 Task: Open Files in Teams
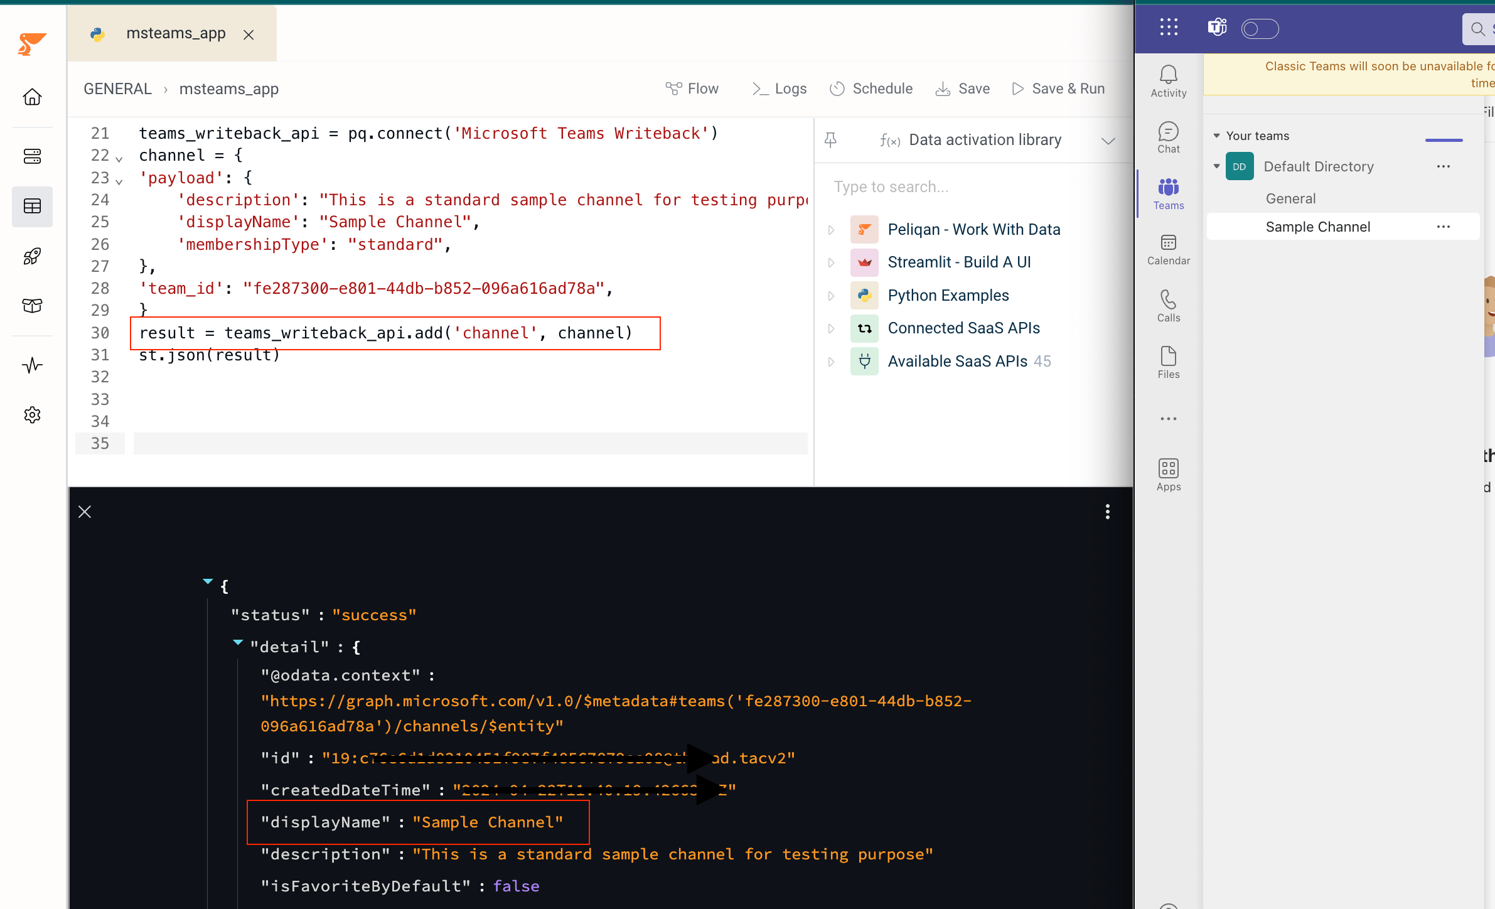coord(1169,363)
